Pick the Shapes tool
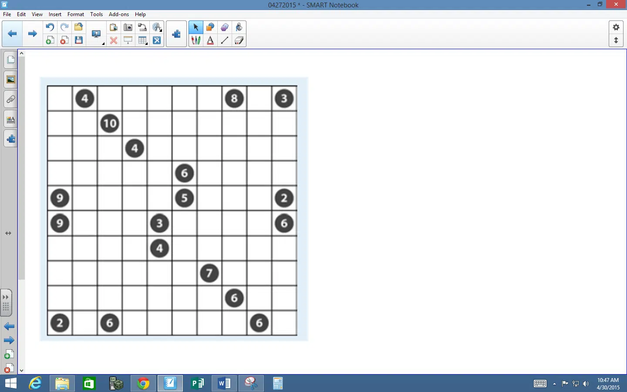This screenshot has height=392, width=627. click(210, 27)
